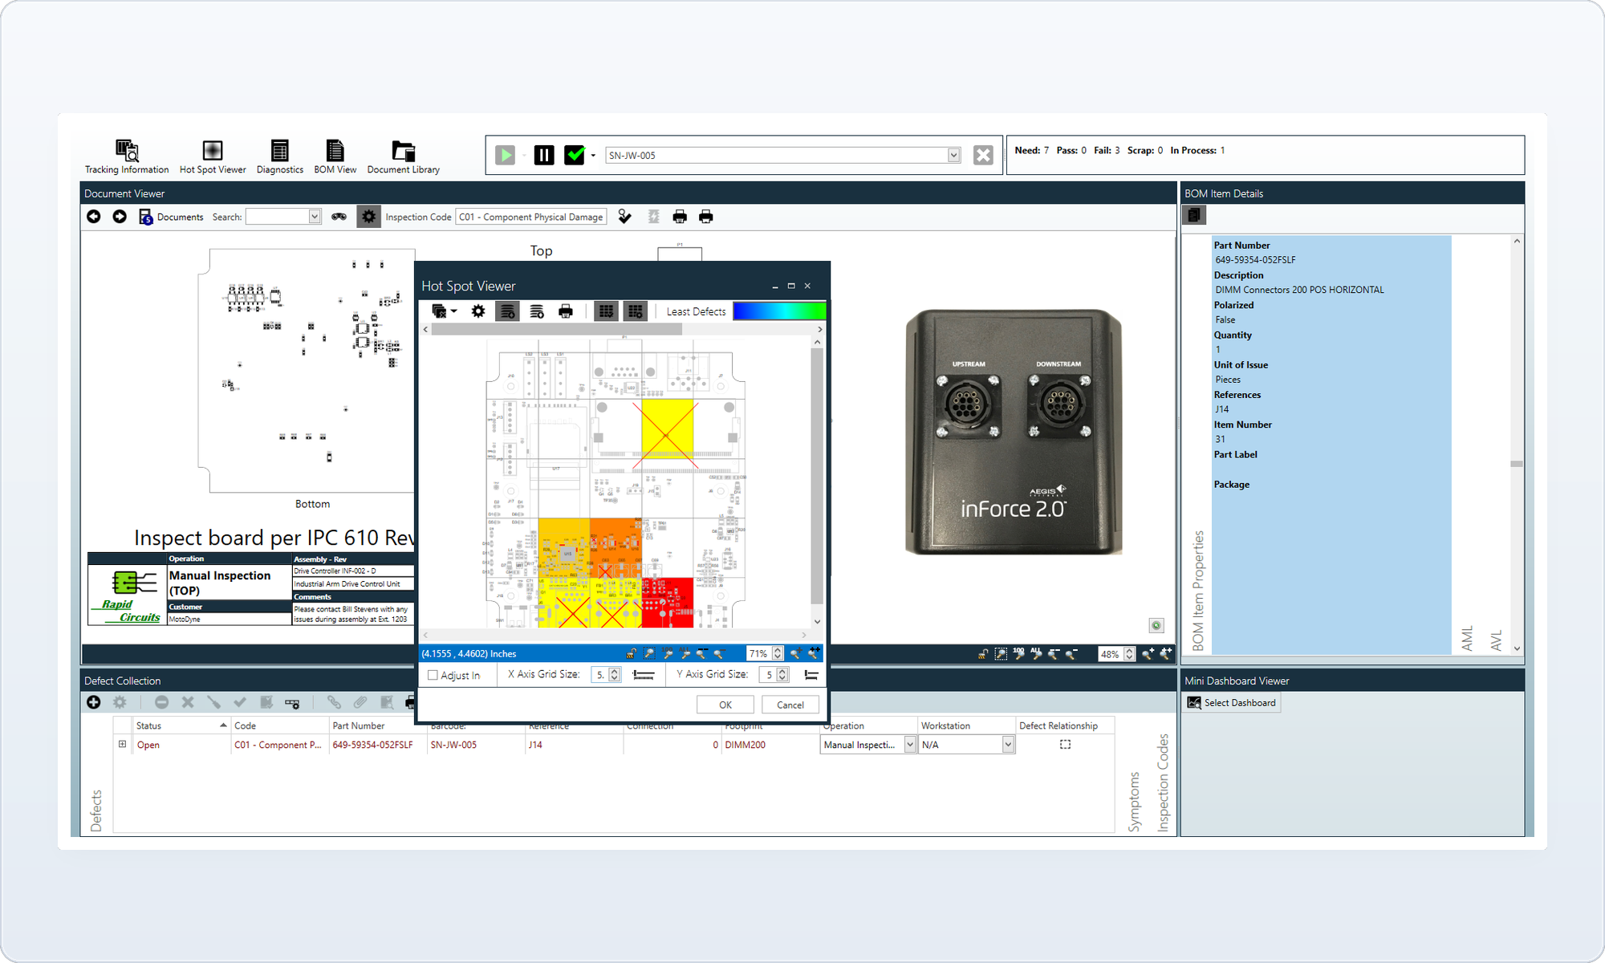Open the Workstation N/A dropdown
The height and width of the screenshot is (963, 1605).
[x=1008, y=745]
